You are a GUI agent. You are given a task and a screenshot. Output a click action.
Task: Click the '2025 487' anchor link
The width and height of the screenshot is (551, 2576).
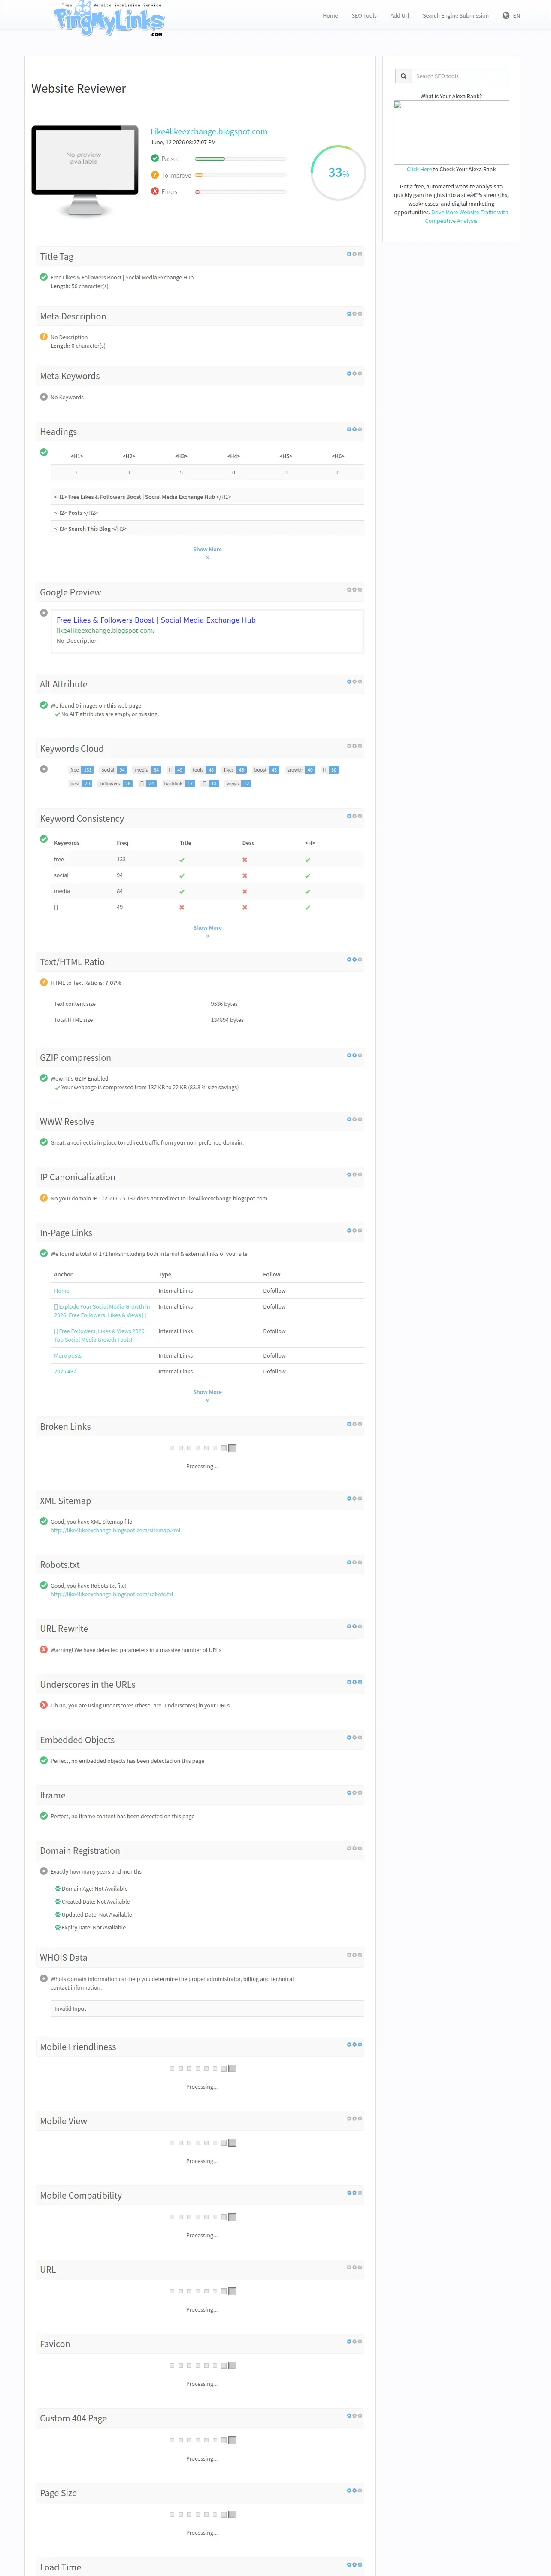(x=65, y=1371)
